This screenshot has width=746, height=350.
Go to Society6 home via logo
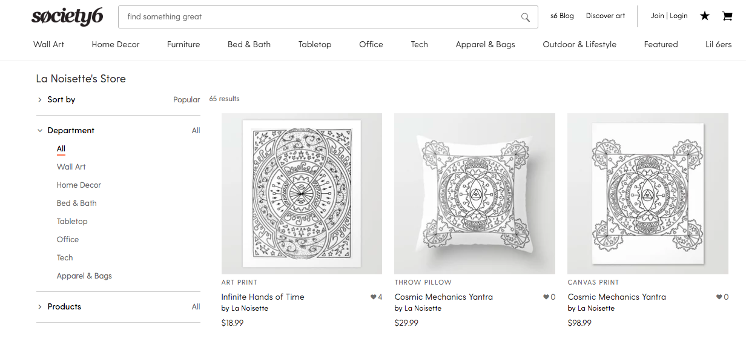click(67, 17)
